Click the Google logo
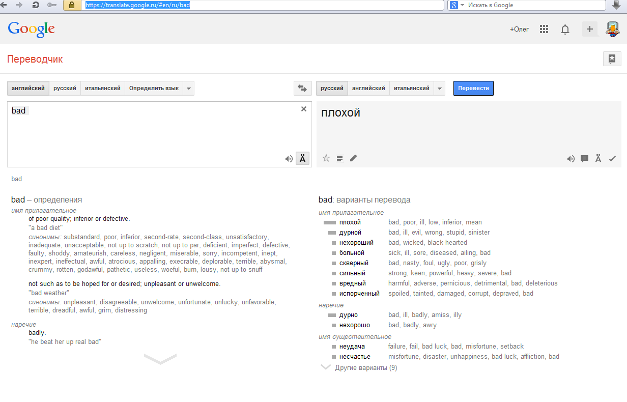Image resolution: width=627 pixels, height=402 pixels. click(32, 29)
